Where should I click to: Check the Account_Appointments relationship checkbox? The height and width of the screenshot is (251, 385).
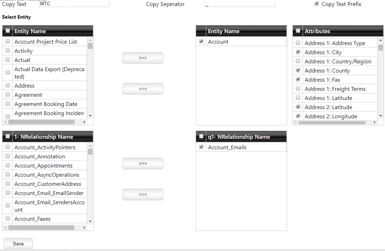click(8, 165)
